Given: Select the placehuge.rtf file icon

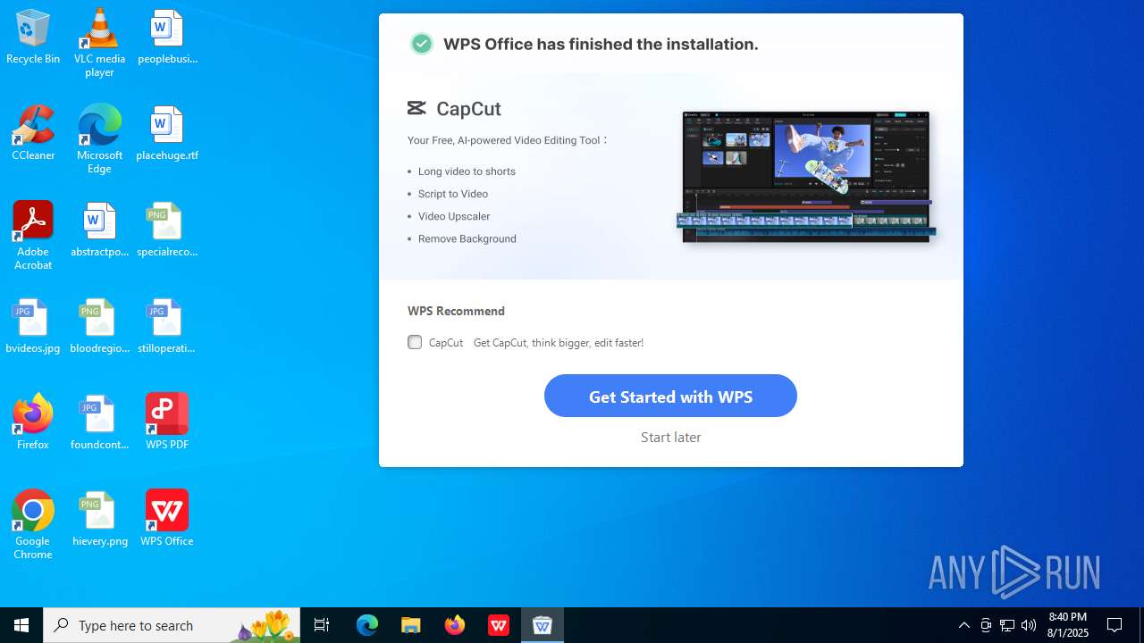Looking at the screenshot, I should click(x=167, y=133).
